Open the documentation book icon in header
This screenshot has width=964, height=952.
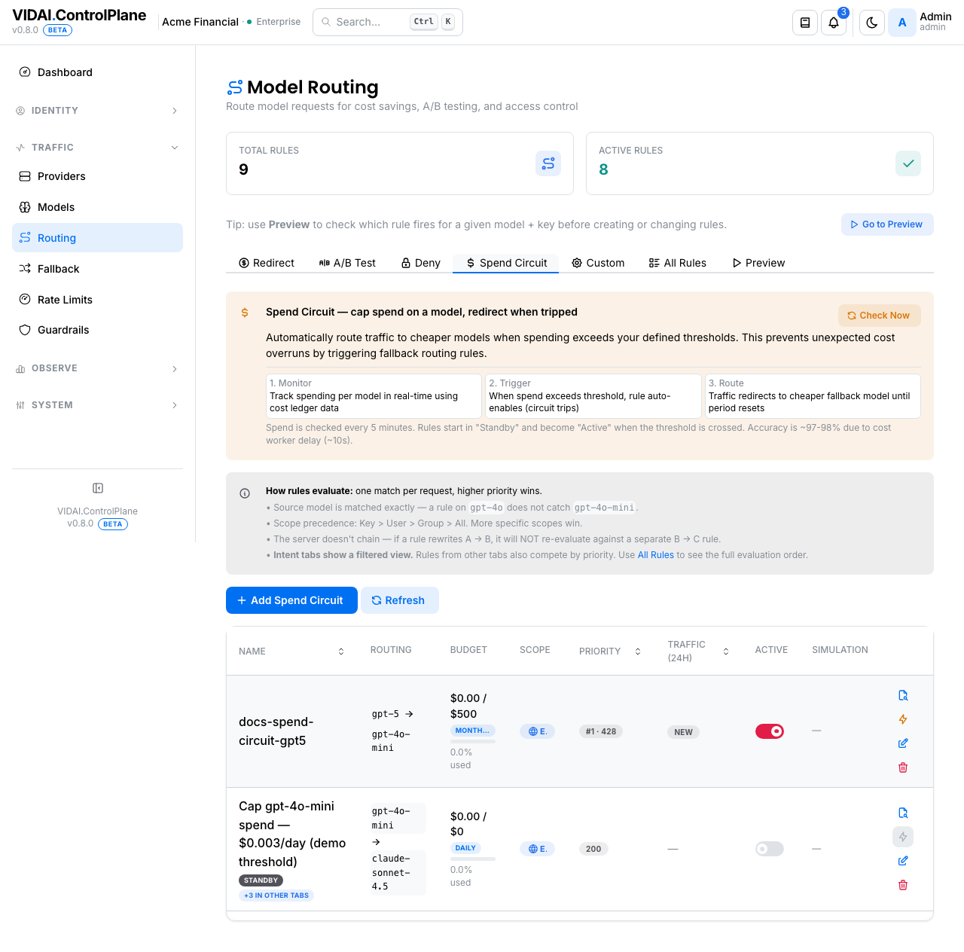point(805,23)
